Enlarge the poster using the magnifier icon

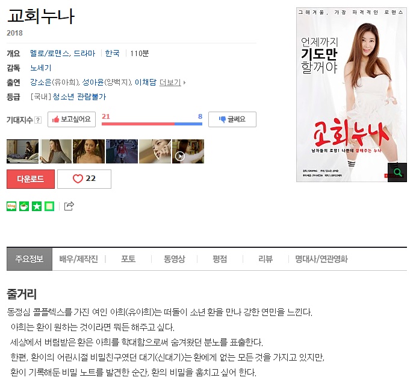(397, 172)
